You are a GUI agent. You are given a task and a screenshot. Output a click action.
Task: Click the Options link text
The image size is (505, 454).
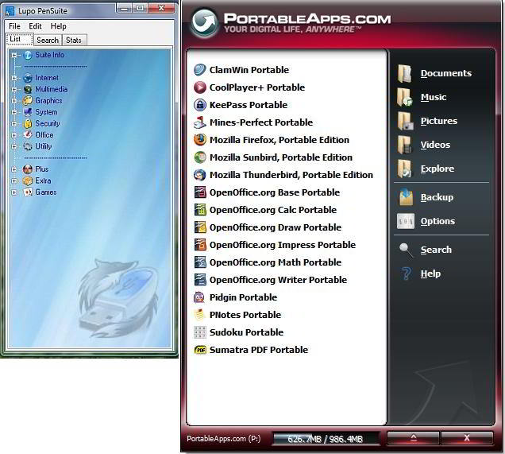[438, 221]
